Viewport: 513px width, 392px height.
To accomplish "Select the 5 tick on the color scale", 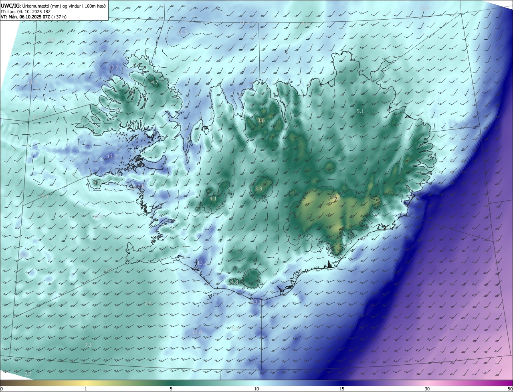I will click(x=171, y=389).
